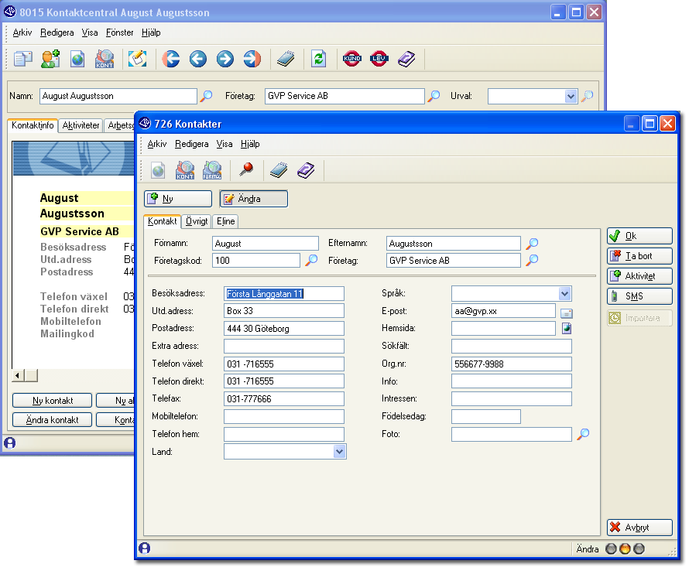Click Ändra kontakt button in Kontaktcentral

[x=53, y=420]
